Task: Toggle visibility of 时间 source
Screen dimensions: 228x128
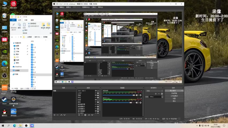Action: coord(96,100)
